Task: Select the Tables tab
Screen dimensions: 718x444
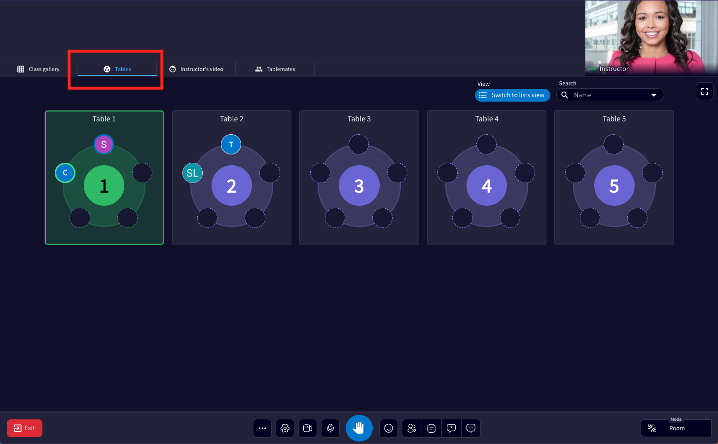Action: coord(117,69)
